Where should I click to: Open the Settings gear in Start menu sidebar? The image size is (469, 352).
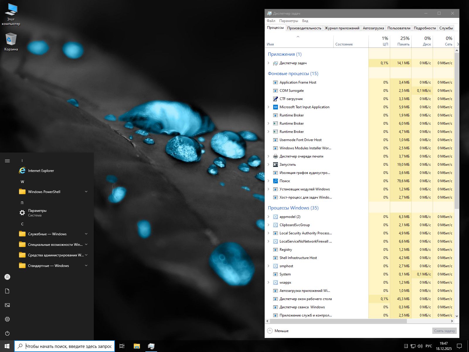[x=7, y=319]
